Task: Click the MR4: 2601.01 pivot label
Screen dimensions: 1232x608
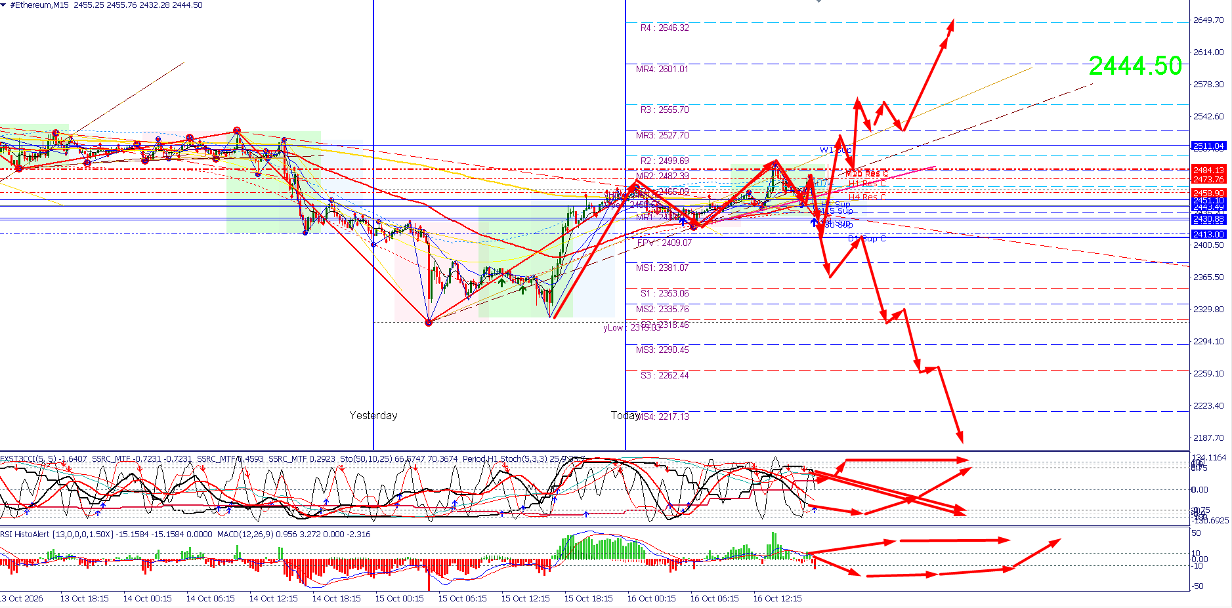Action: (662, 69)
